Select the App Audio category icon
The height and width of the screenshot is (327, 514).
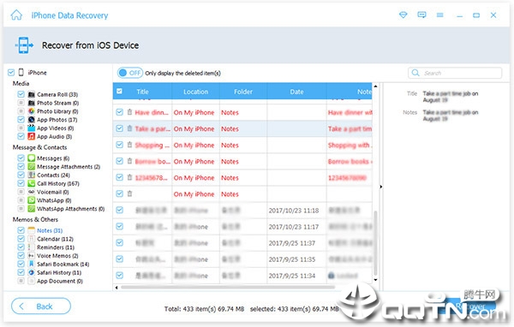[32, 136]
